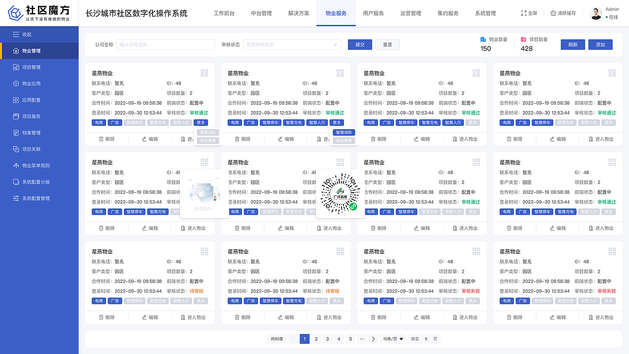Open the 运营管理 menu item
Image resolution: width=629 pixels, height=354 pixels.
(410, 14)
